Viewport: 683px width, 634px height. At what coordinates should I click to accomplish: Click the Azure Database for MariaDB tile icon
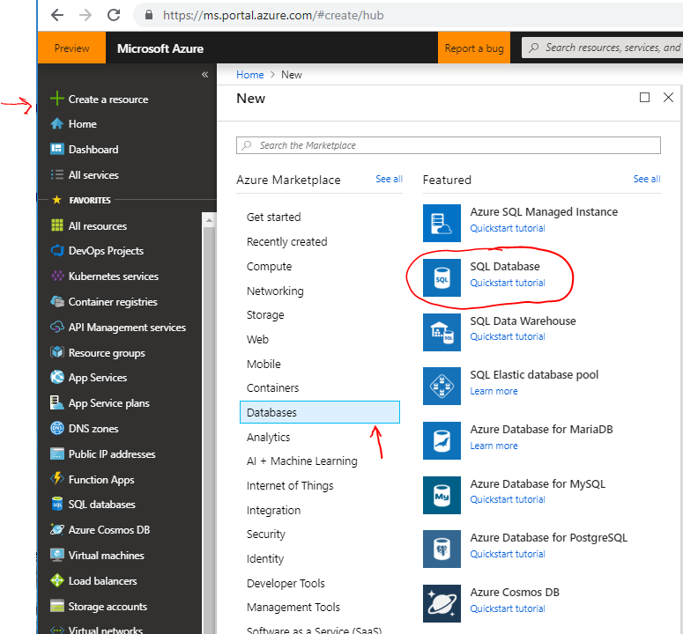442,440
